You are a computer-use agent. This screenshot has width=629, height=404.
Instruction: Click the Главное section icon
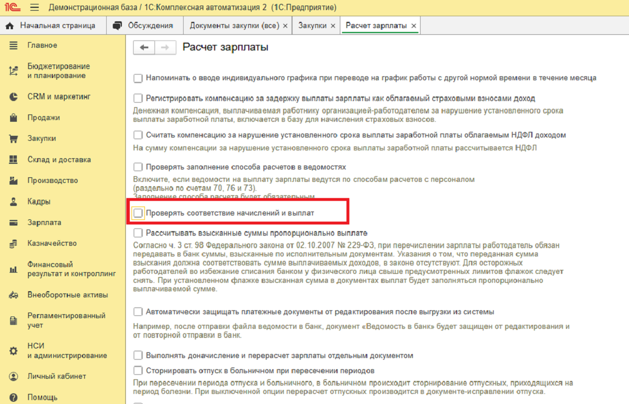pyautogui.click(x=13, y=45)
